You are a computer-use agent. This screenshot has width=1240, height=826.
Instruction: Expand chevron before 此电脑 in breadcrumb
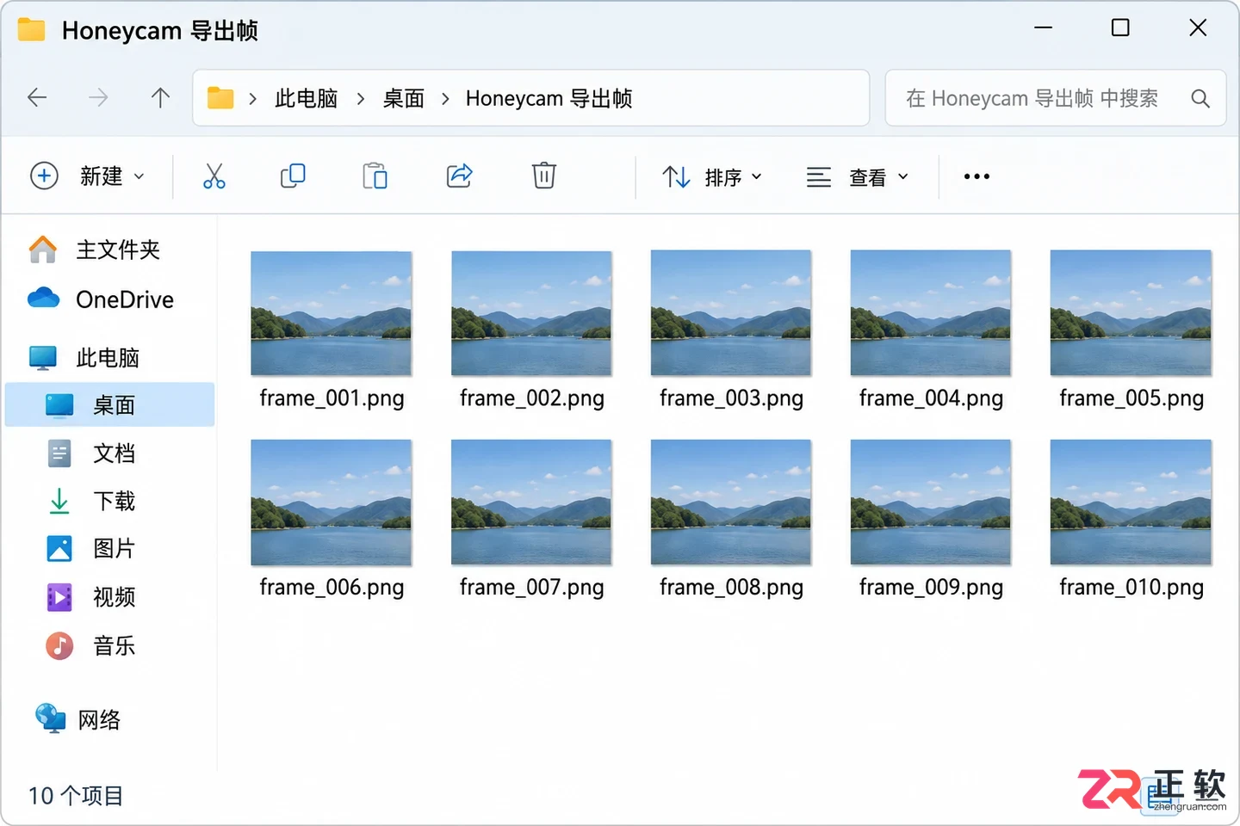click(252, 99)
